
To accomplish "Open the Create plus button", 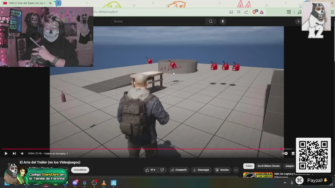I will [298, 21].
